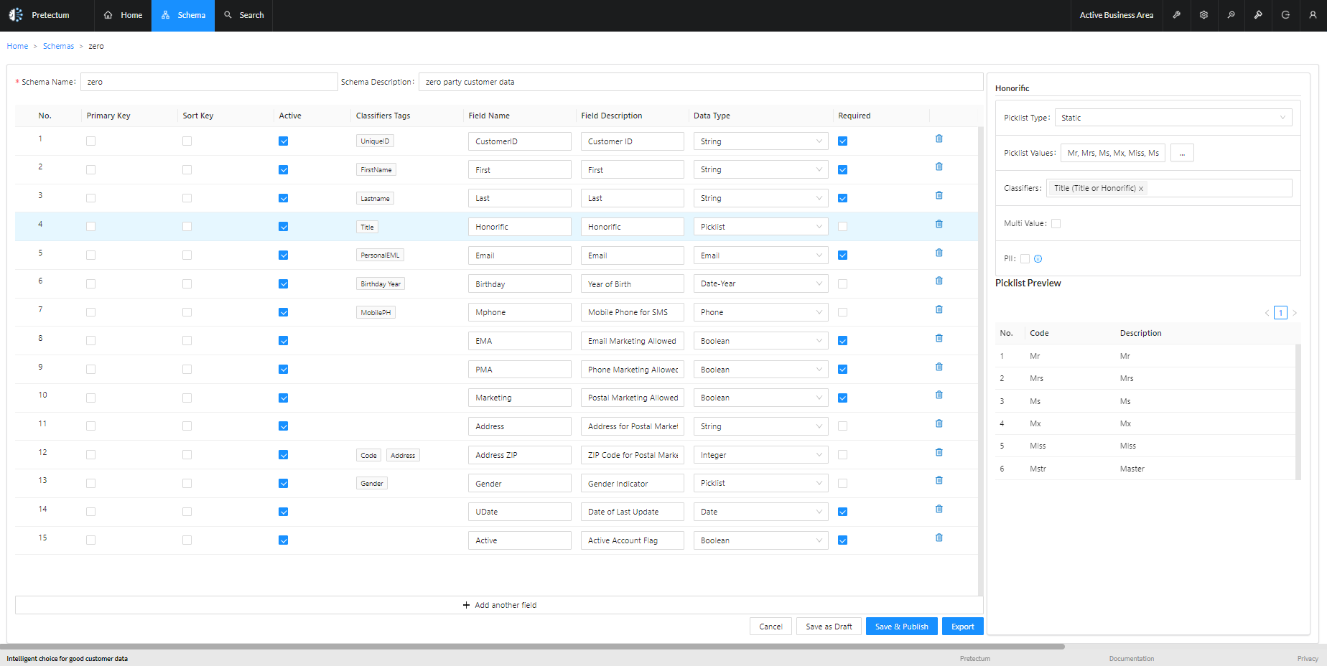Uncheck Required for the Email row
This screenshot has height=666, width=1327.
coord(842,255)
